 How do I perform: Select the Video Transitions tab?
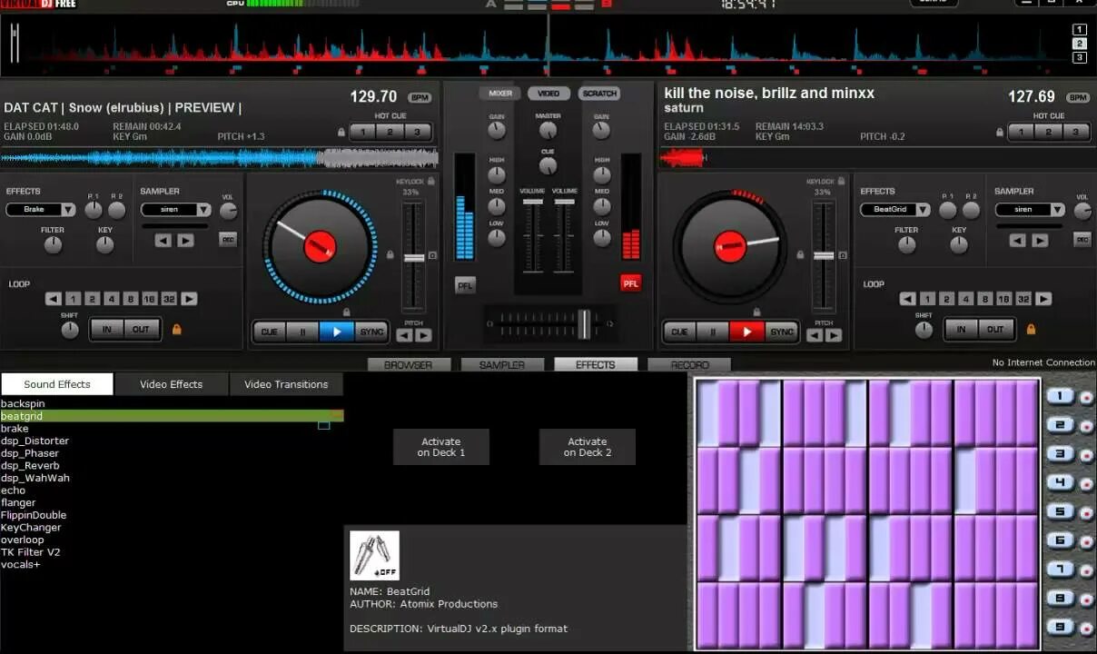coord(286,384)
